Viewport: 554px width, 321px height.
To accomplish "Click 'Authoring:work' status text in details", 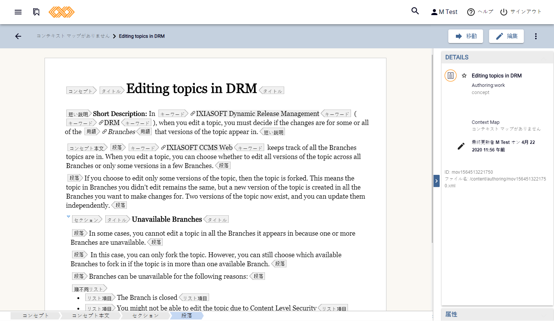I will point(488,85).
